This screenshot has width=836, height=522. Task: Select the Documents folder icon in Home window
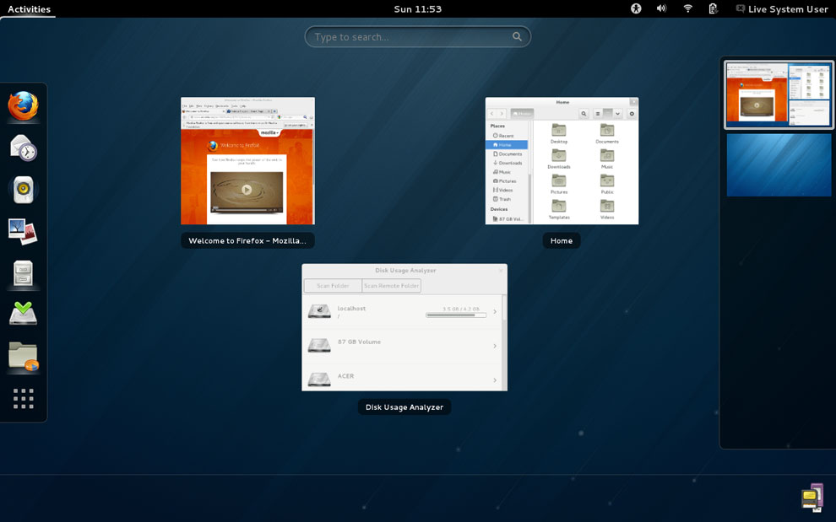click(607, 130)
